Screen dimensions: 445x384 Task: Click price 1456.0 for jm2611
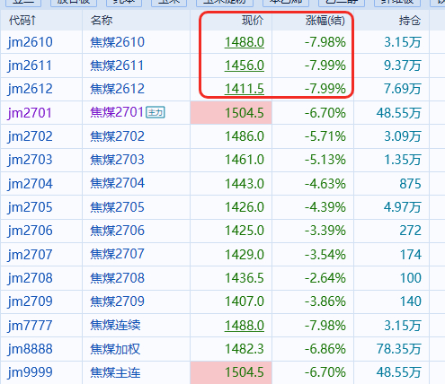(x=245, y=65)
